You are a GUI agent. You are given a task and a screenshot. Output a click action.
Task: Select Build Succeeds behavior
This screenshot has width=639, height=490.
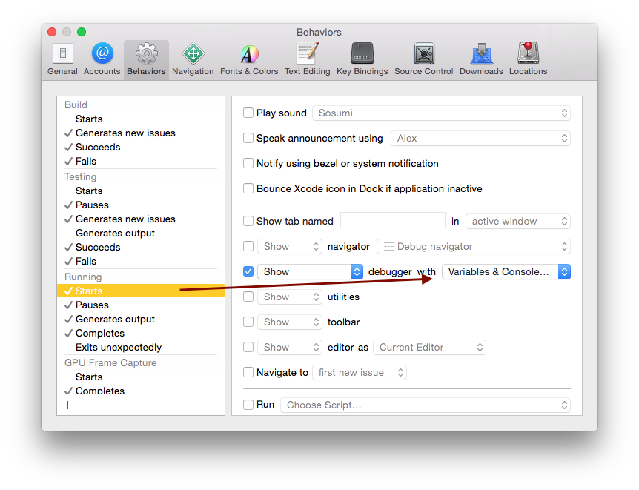(141, 148)
